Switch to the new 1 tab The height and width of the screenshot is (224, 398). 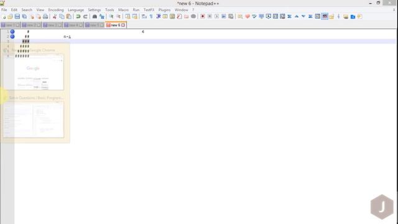[11, 25]
